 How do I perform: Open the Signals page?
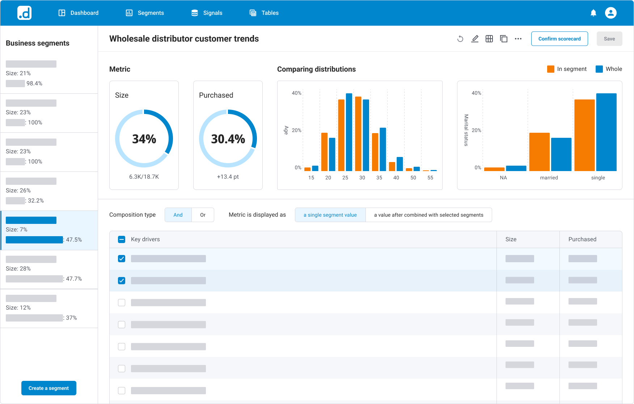[207, 13]
